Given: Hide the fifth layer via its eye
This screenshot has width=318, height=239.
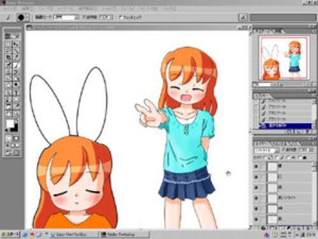Looking at the screenshot, I should (x=256, y=208).
